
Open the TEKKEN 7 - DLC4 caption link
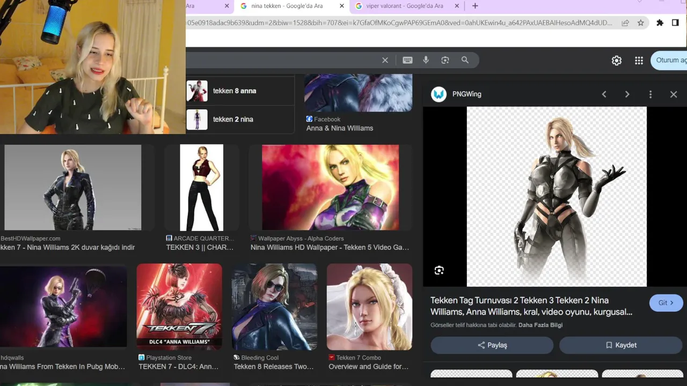[179, 367]
